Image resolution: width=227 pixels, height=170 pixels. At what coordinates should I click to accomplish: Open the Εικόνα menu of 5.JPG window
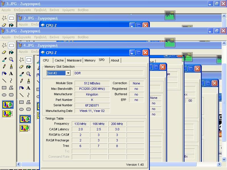point(54,37)
